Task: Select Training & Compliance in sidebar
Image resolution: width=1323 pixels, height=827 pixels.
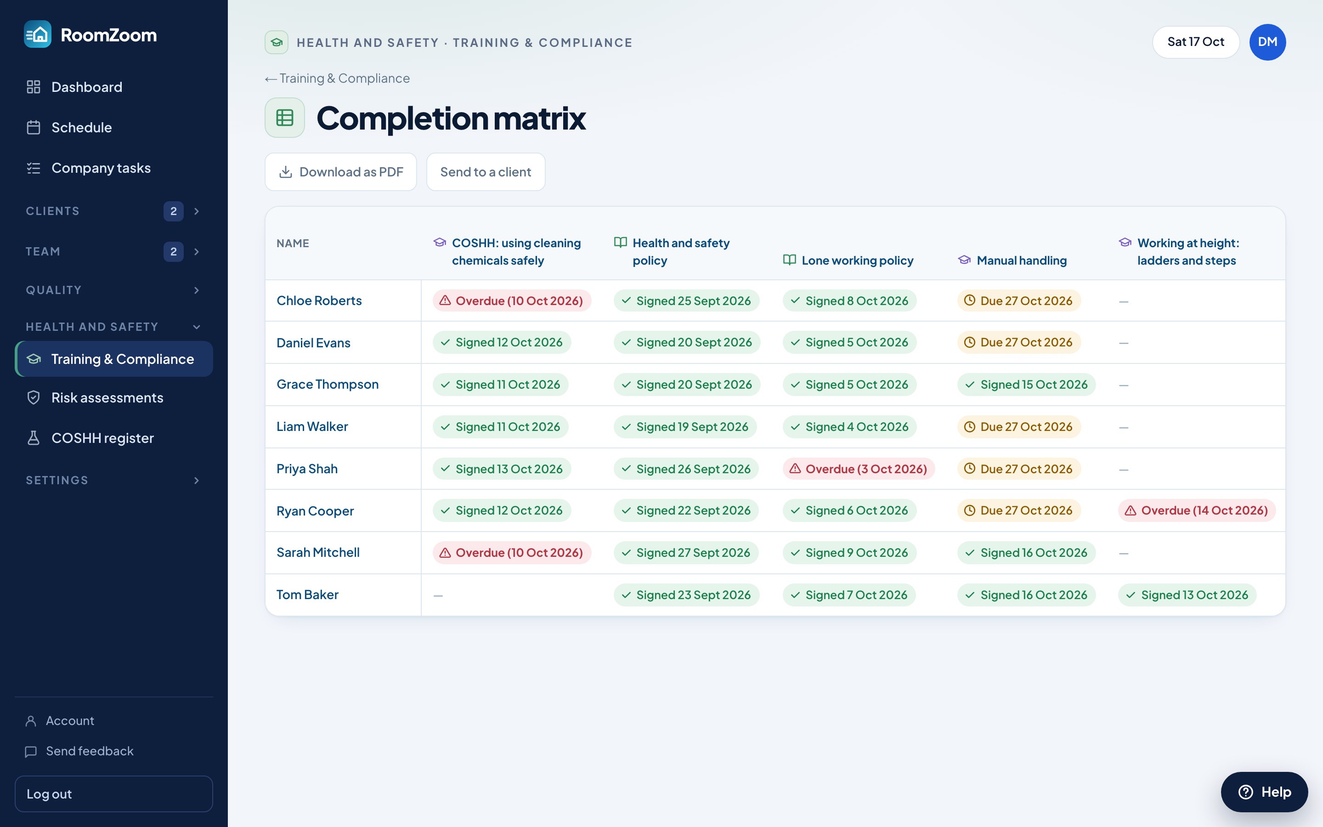Action: 114,359
